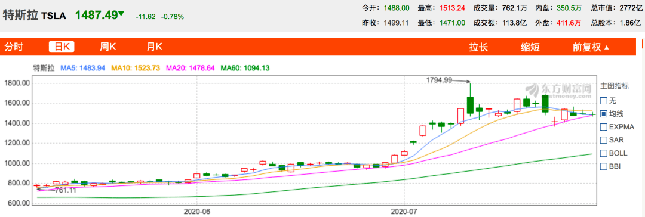This screenshot has height=217, width=645.
Task: Click the 总股本 value 1.86亿
Action: (630, 23)
